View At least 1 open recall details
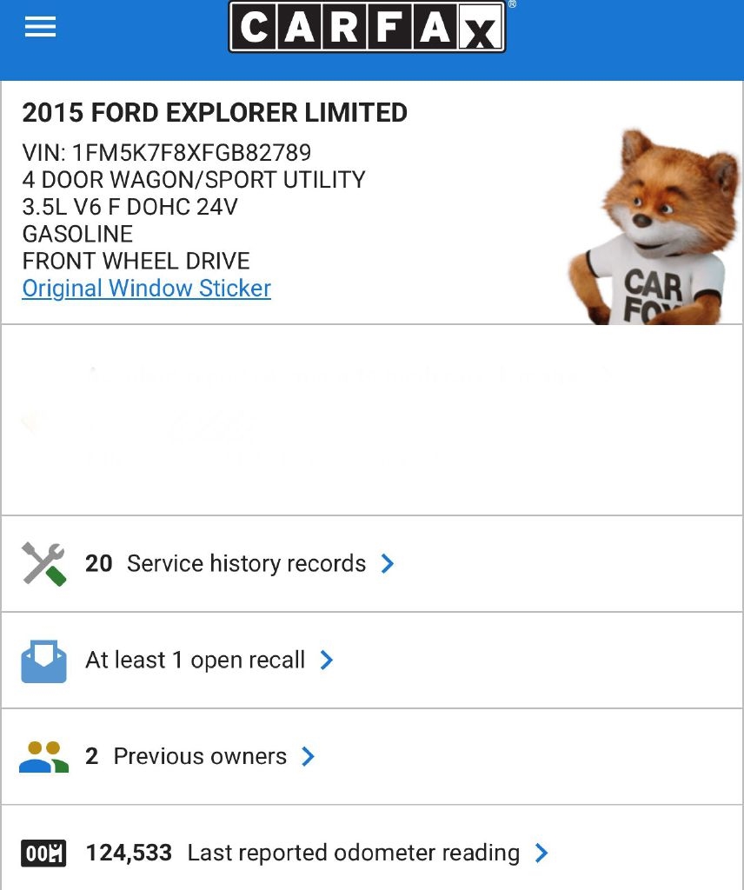This screenshot has width=744, height=890. click(x=195, y=661)
